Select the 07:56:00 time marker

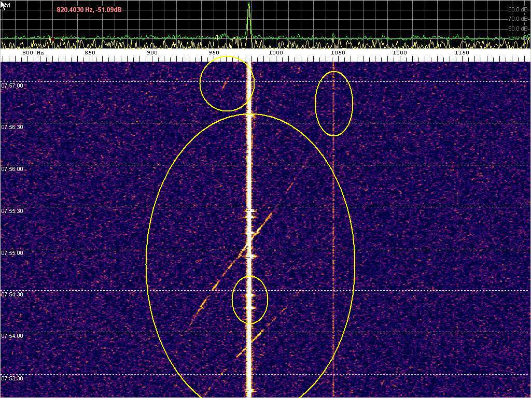point(12,169)
